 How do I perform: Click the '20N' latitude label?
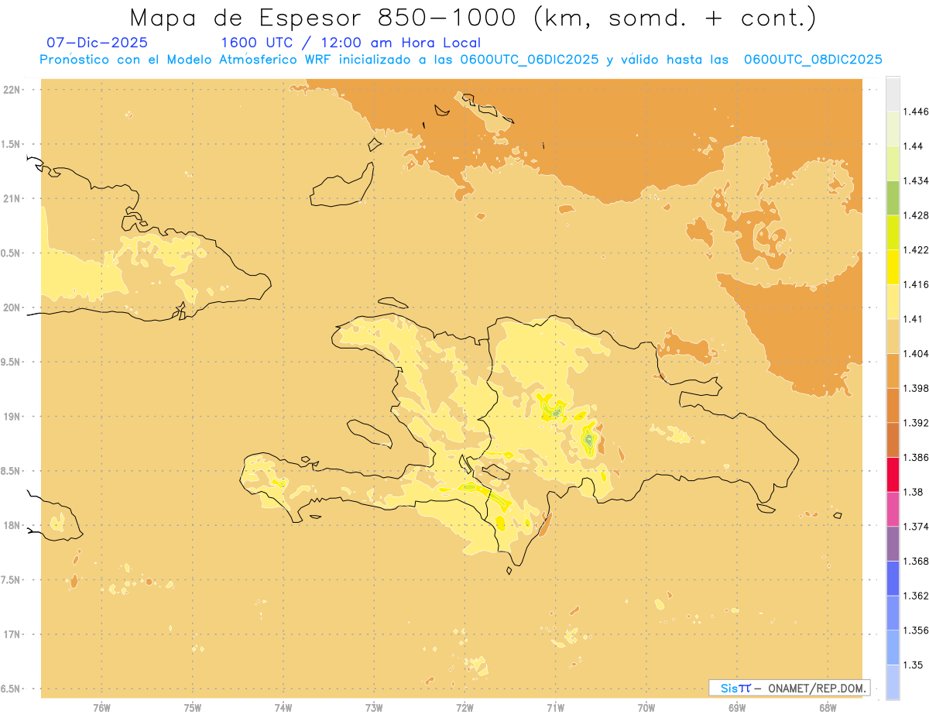click(x=12, y=307)
